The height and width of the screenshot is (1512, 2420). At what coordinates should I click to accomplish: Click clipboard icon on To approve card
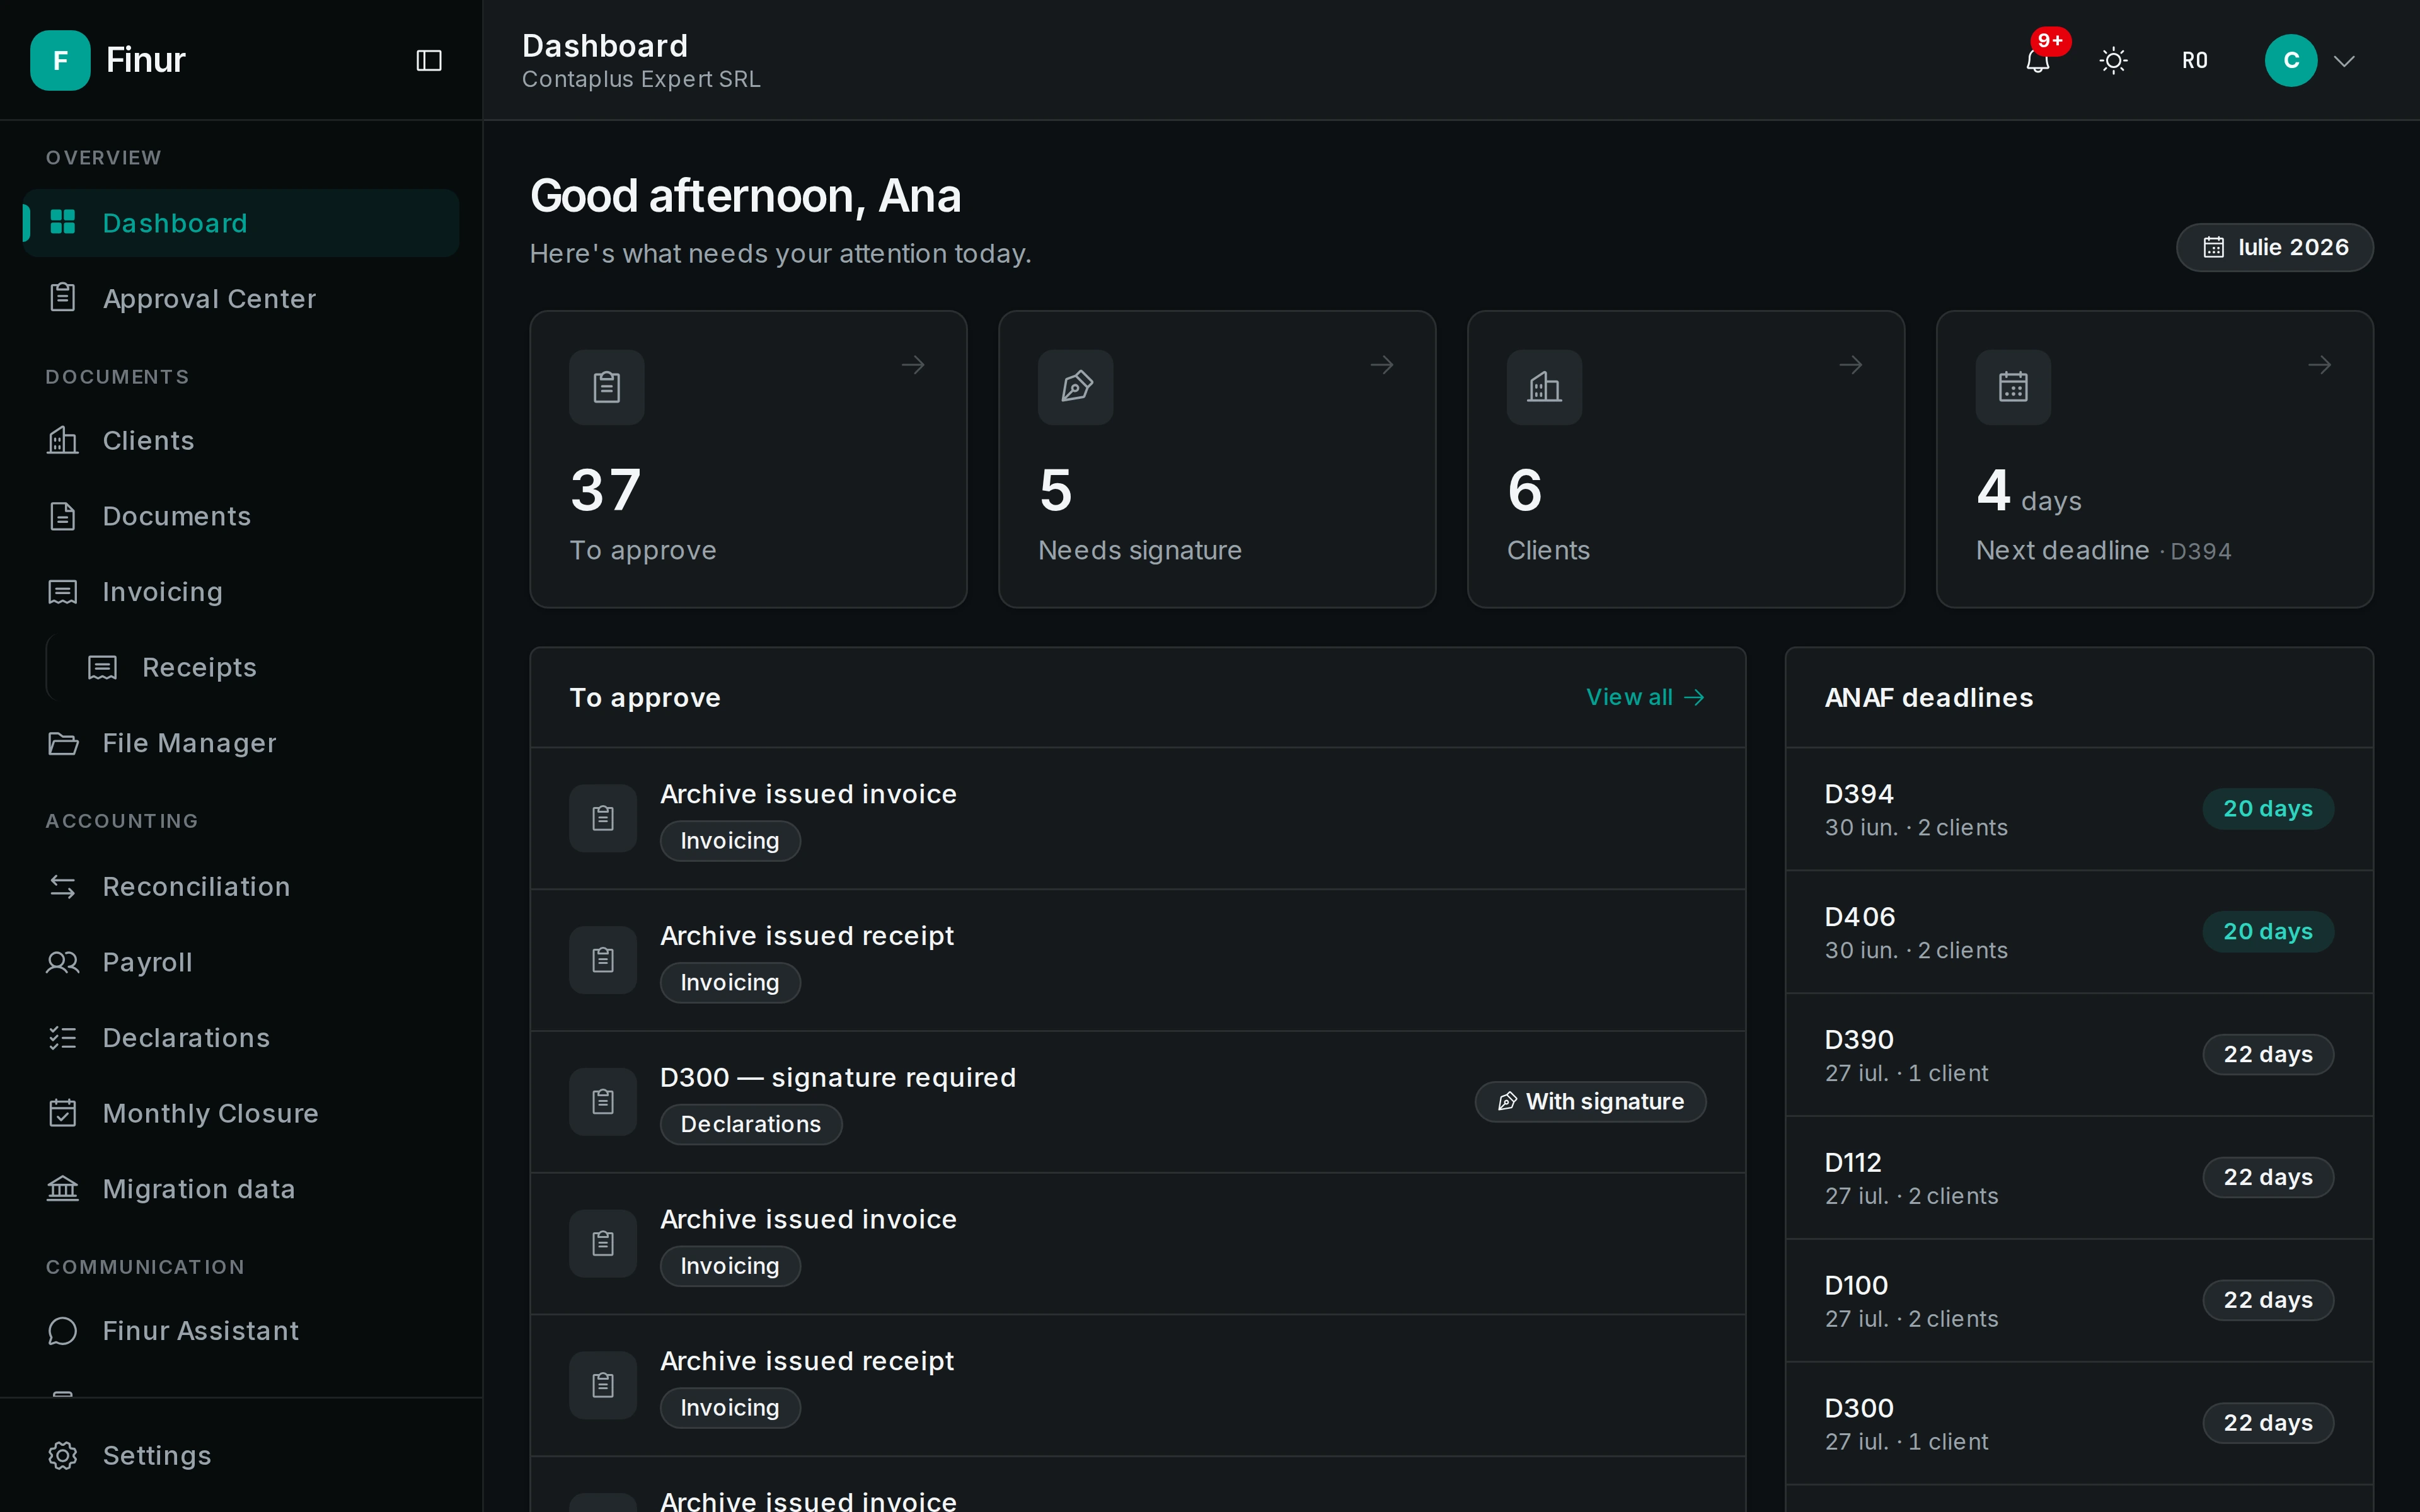pos(607,387)
